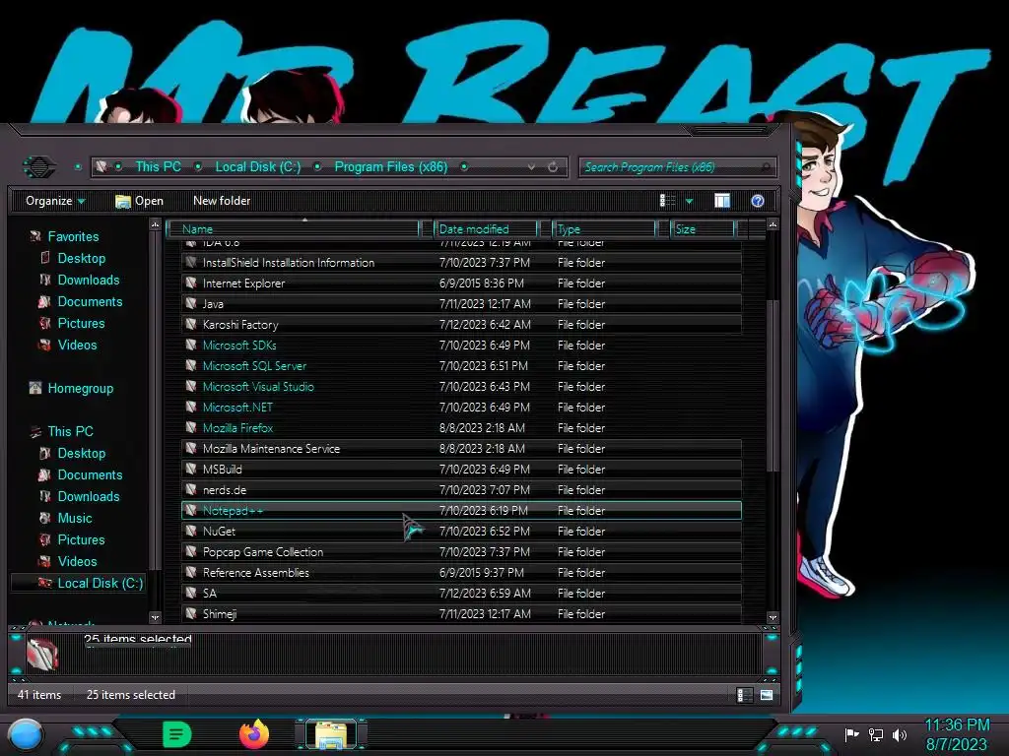Open Music under This PC
Screen dimensions: 1009x756
(75, 518)
